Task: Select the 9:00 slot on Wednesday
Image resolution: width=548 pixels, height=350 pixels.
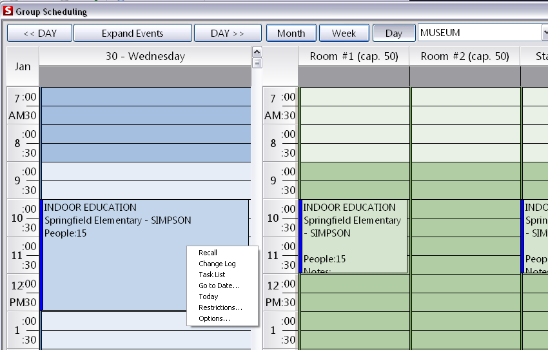Action: point(146,171)
